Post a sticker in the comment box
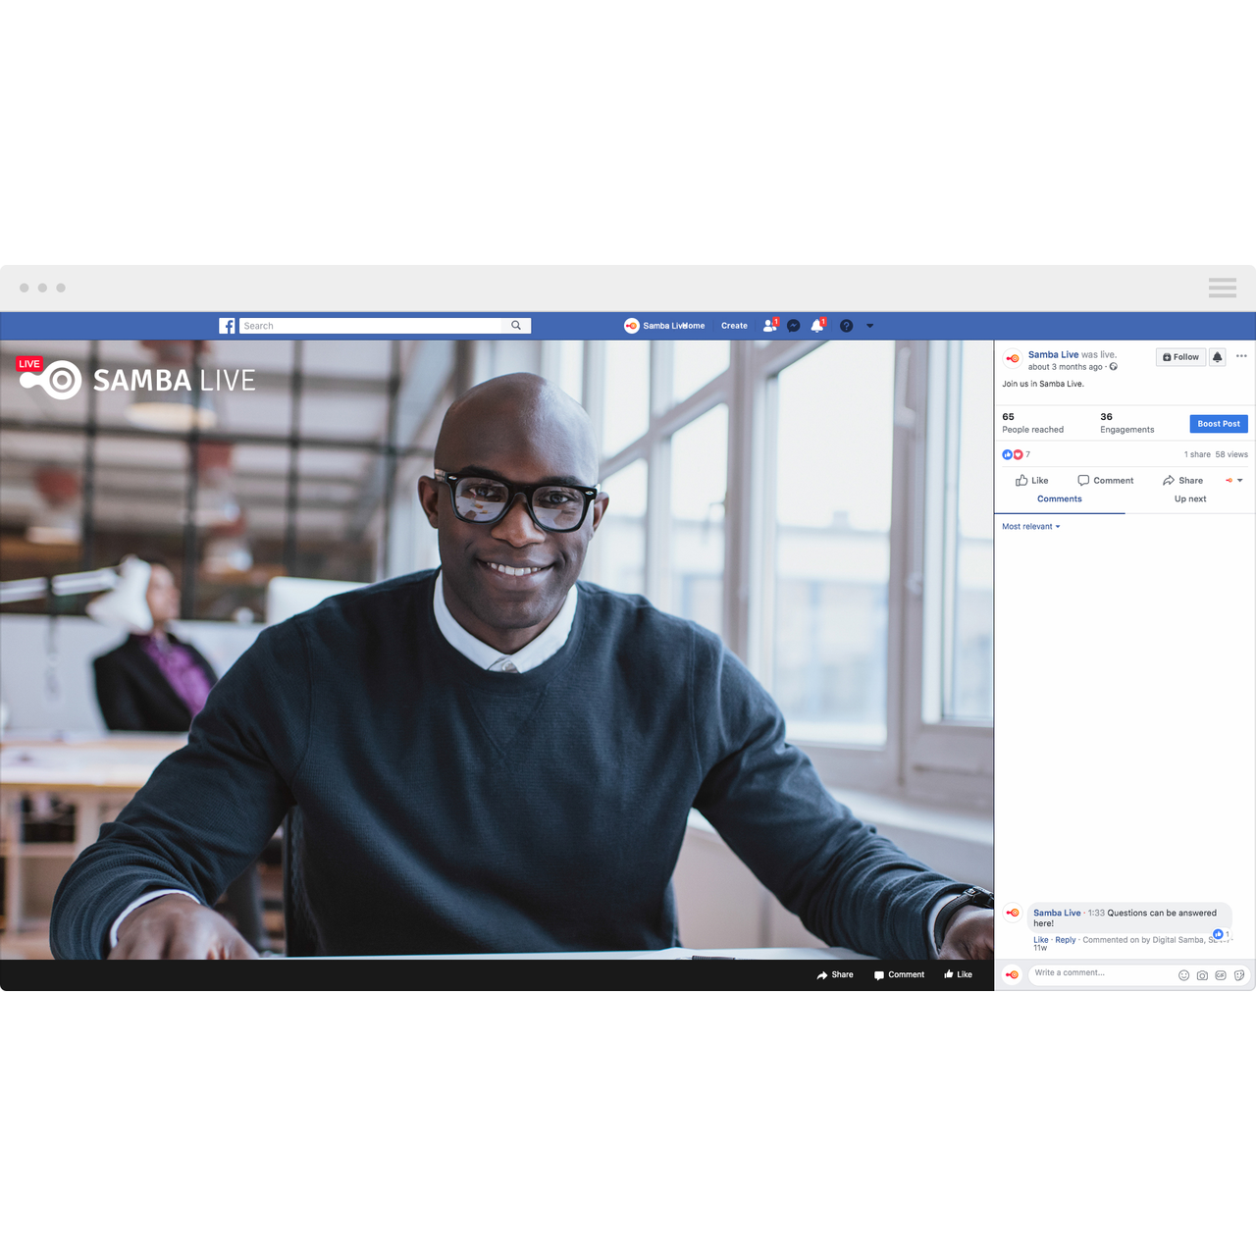 click(1239, 975)
